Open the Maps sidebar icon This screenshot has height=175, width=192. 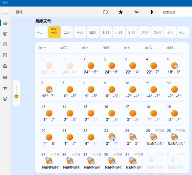pos(5,34)
